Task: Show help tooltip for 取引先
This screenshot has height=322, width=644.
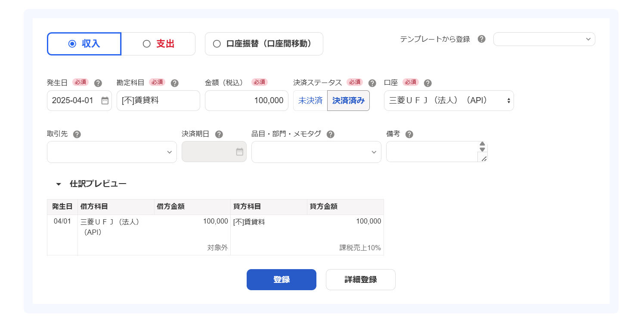Action: point(77,134)
